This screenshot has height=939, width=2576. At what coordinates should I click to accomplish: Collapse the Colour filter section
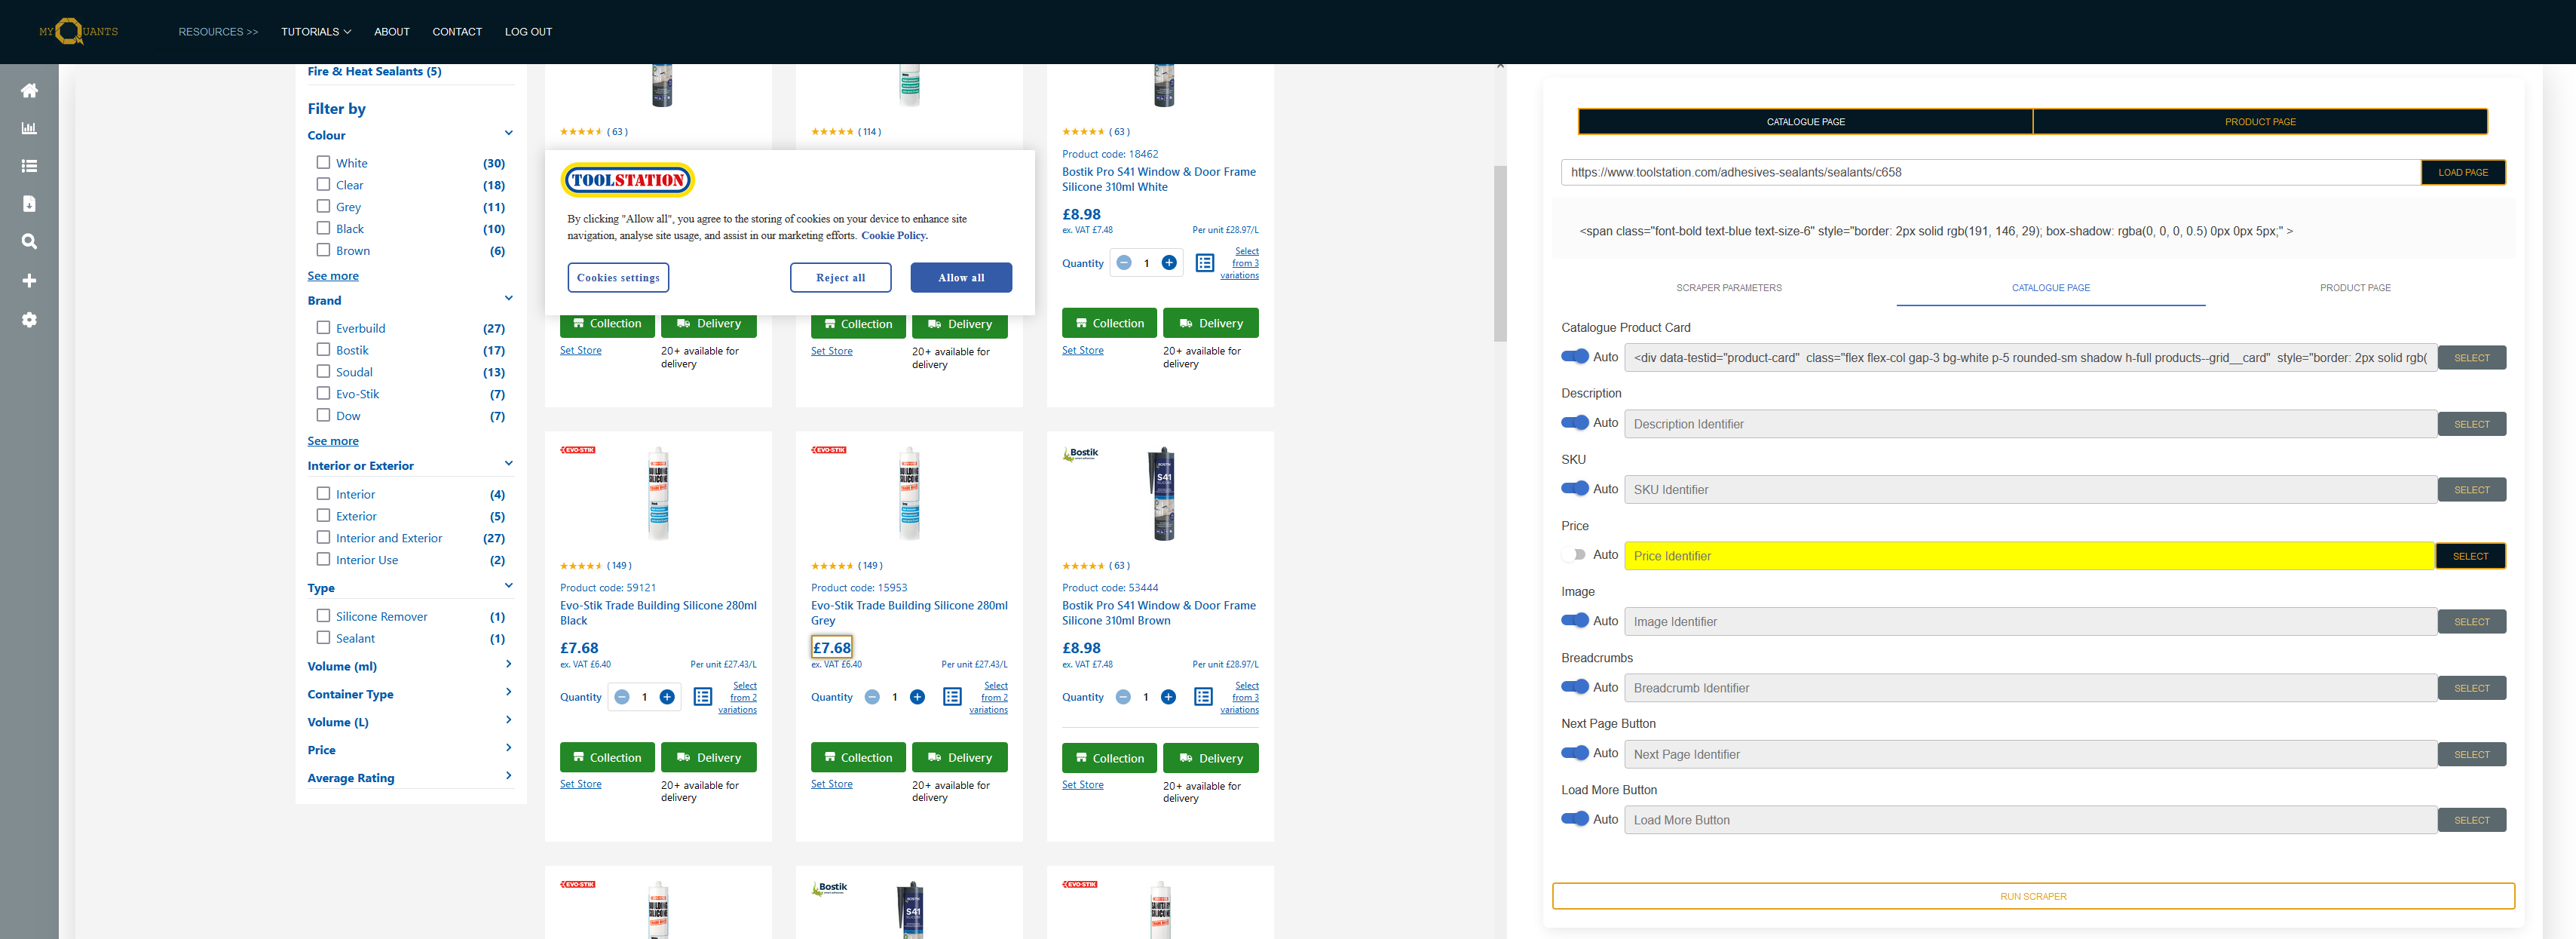coord(508,133)
